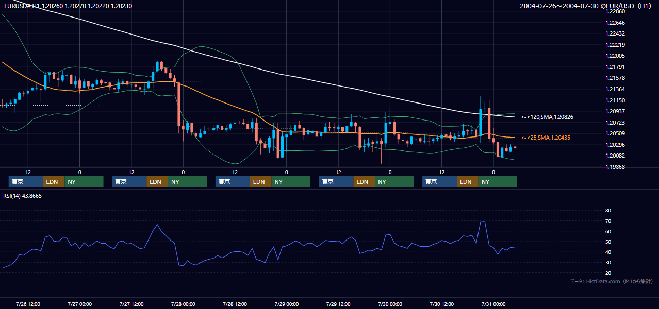Pick price axis value 1.22219
The width and height of the screenshot is (659, 309).
click(x=615, y=45)
